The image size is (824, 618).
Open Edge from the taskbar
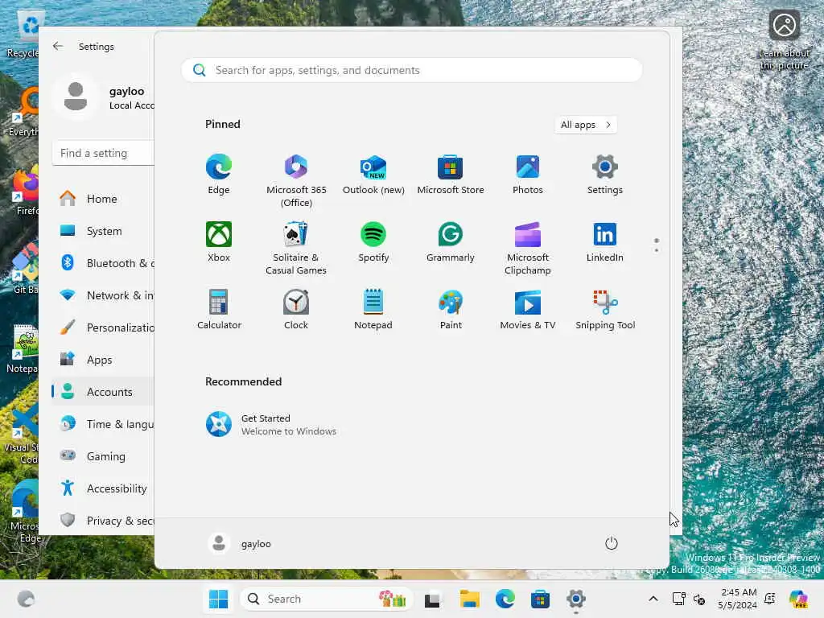click(x=505, y=599)
